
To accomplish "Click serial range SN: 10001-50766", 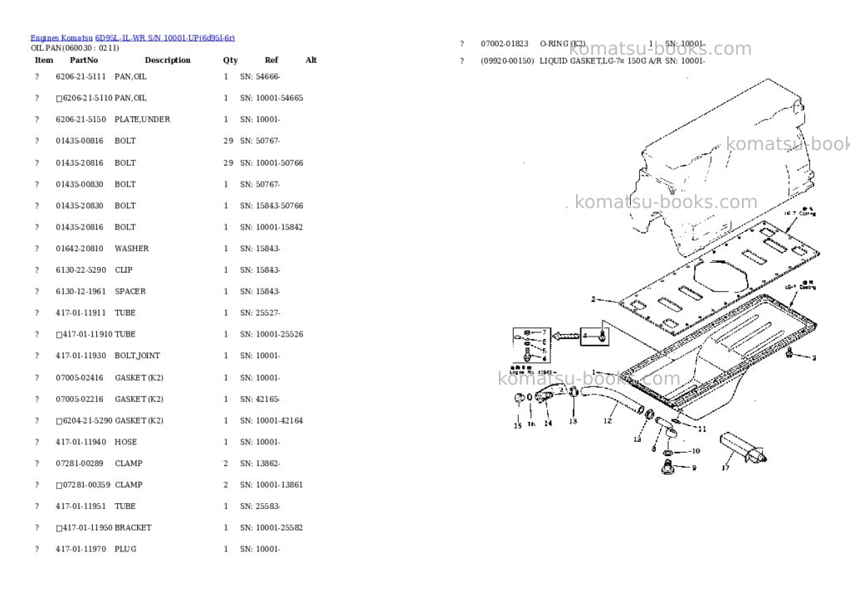I will coord(271,163).
